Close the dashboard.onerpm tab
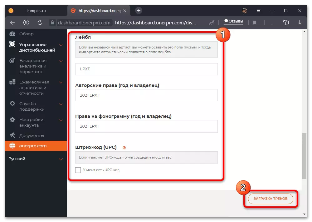Viewport: 312px width, 222px height. pos(125,11)
